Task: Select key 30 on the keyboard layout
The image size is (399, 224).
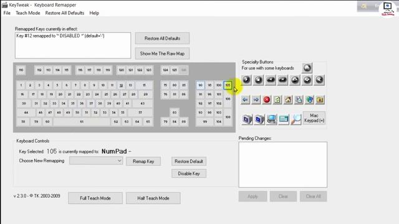Action: point(24,103)
